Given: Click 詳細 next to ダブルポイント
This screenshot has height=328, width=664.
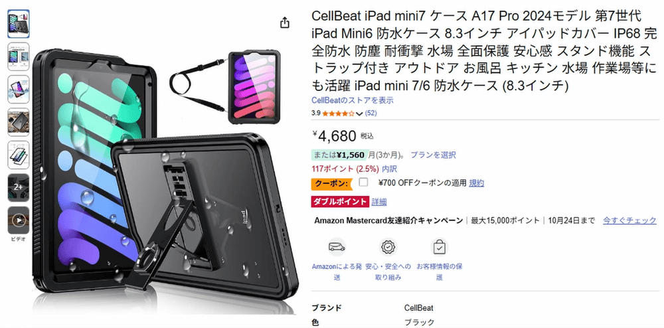Looking at the screenshot, I should [x=379, y=202].
